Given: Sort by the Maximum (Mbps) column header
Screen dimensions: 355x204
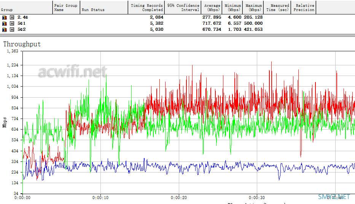Looking at the screenshot, I should tap(253, 8).
